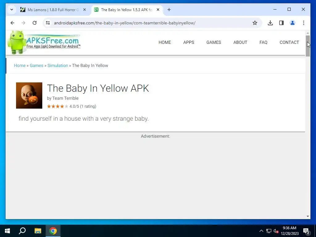The height and width of the screenshot is (237, 316).
Task: Switch to the Ms Lemons tab
Action: [x=53, y=10]
